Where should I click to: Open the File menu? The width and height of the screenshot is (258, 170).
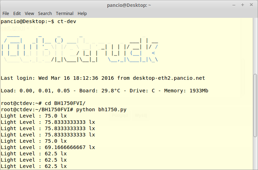pyautogui.click(x=6, y=13)
